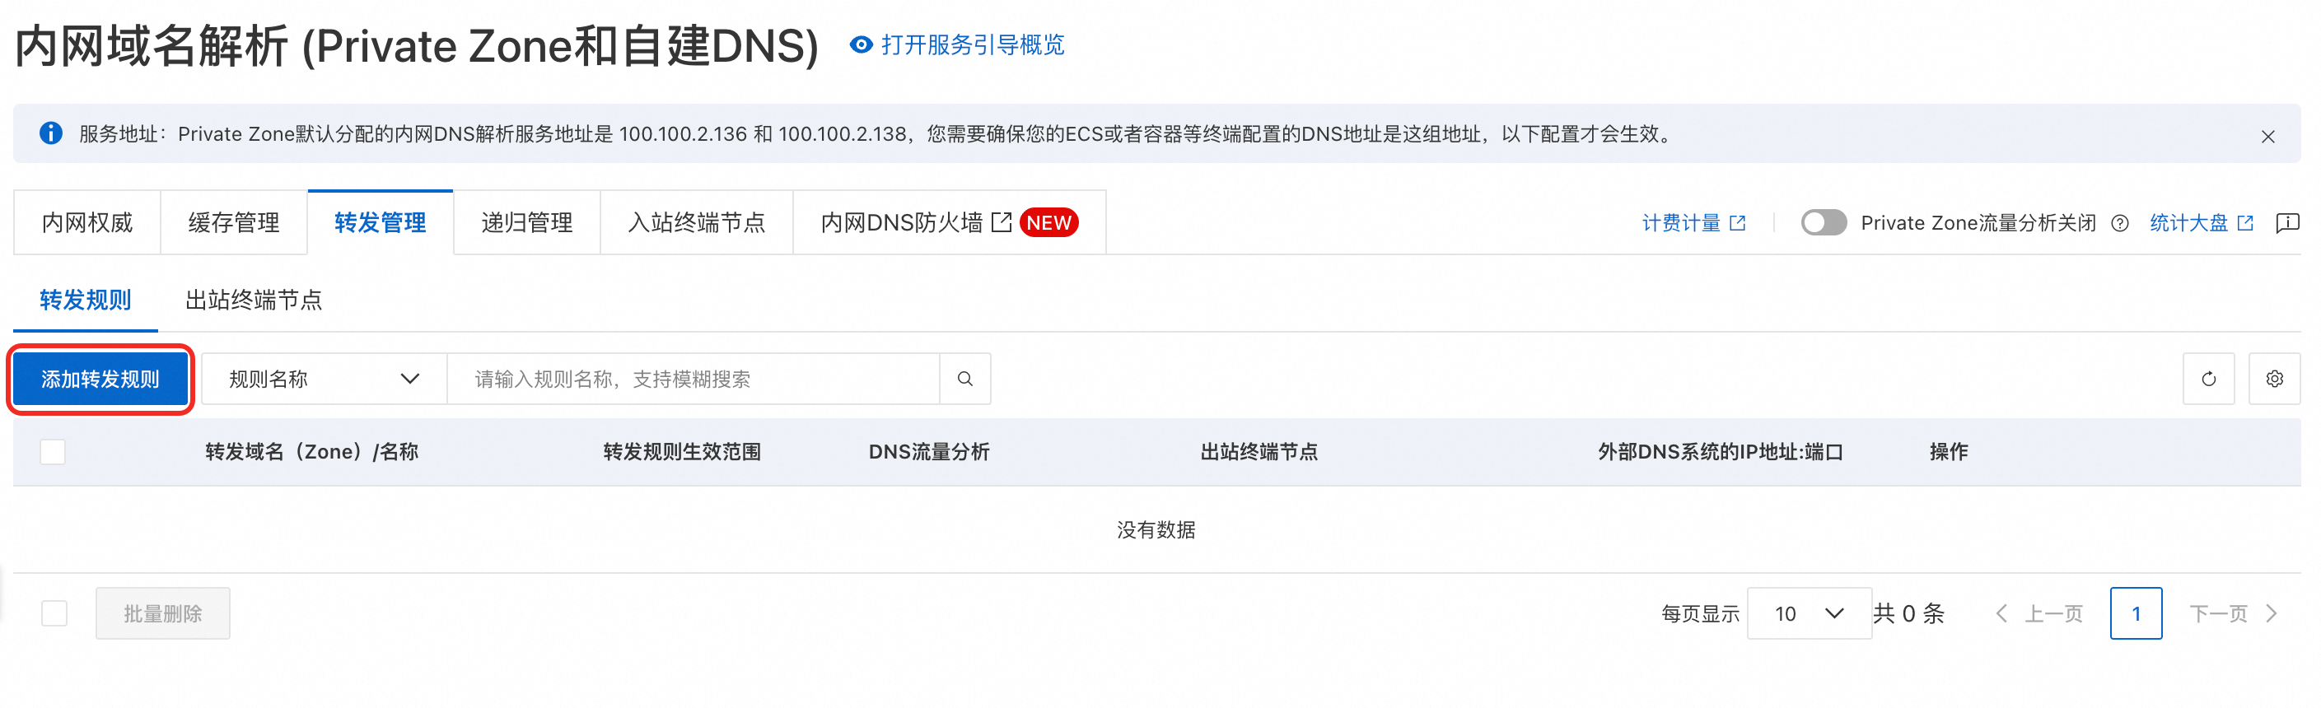Viewport: 2321px width, 708px height.
Task: Focus the rule name search field
Action: (692, 379)
